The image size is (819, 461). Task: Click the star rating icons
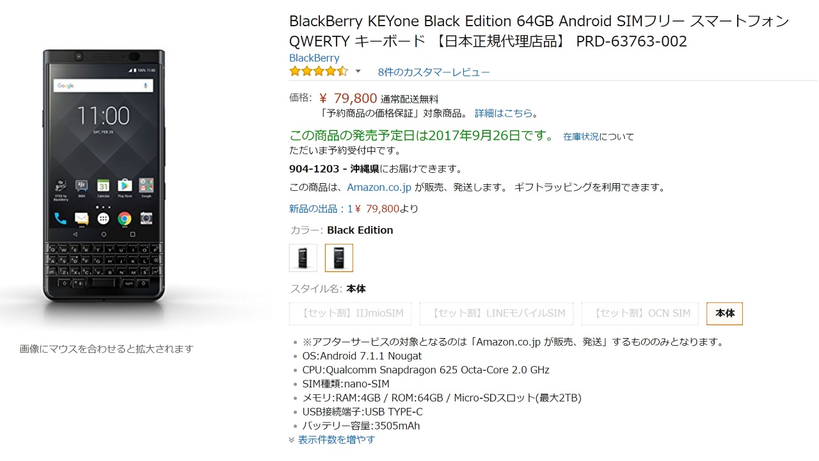318,71
